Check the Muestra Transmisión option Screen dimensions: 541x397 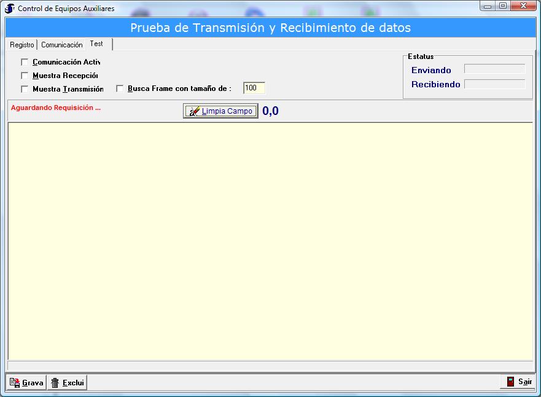(25, 89)
